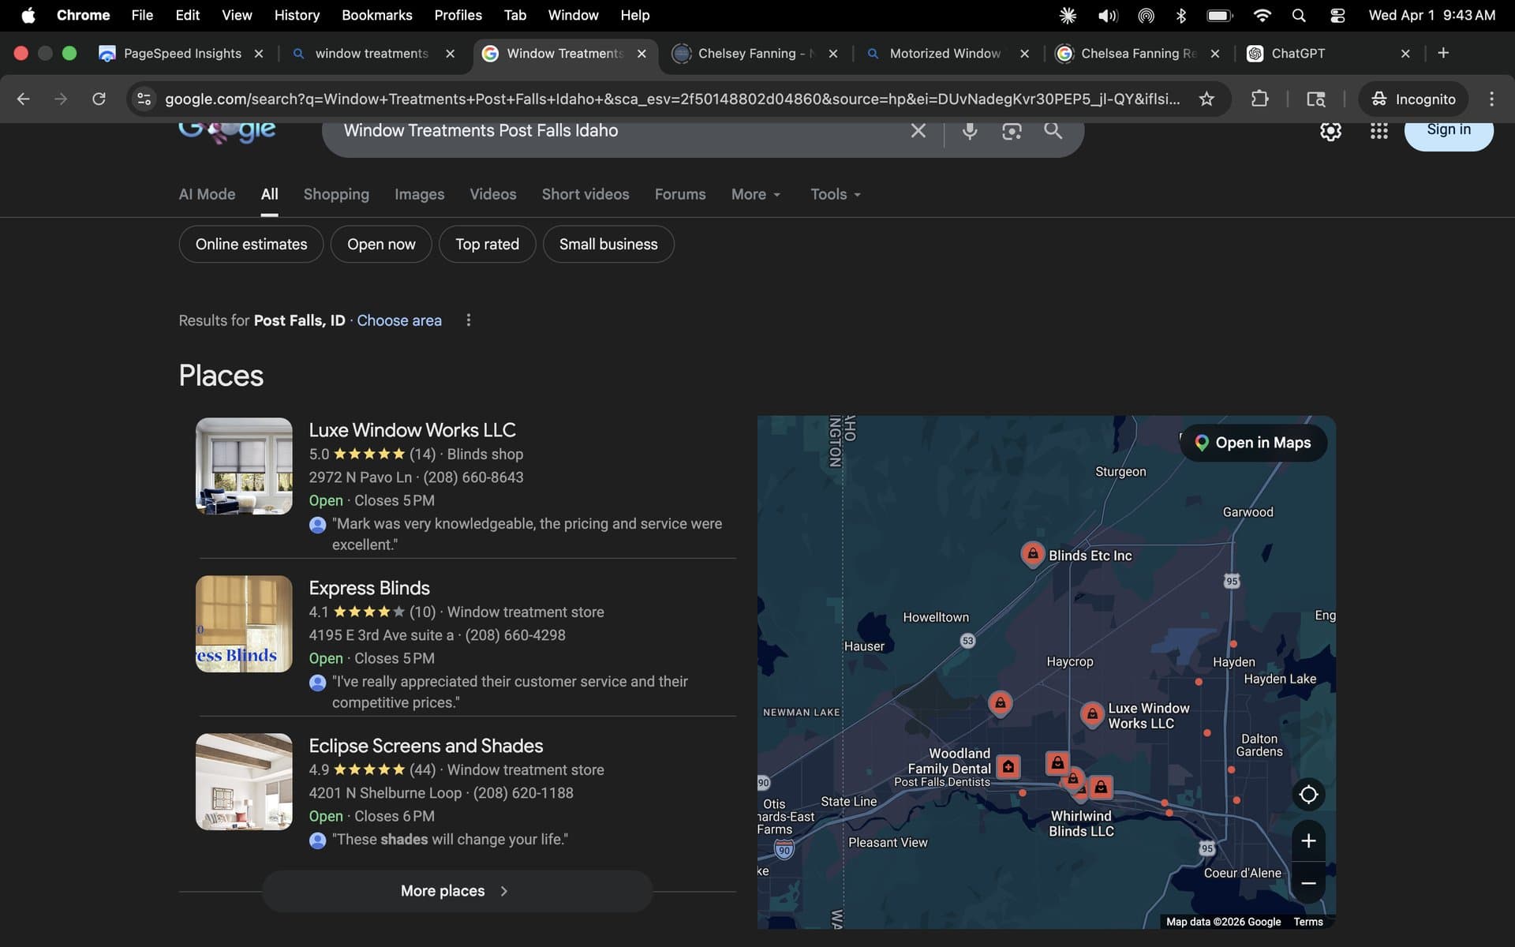Viewport: 1515px width, 947px height.
Task: Switch to the Images tab
Action: [x=419, y=194]
